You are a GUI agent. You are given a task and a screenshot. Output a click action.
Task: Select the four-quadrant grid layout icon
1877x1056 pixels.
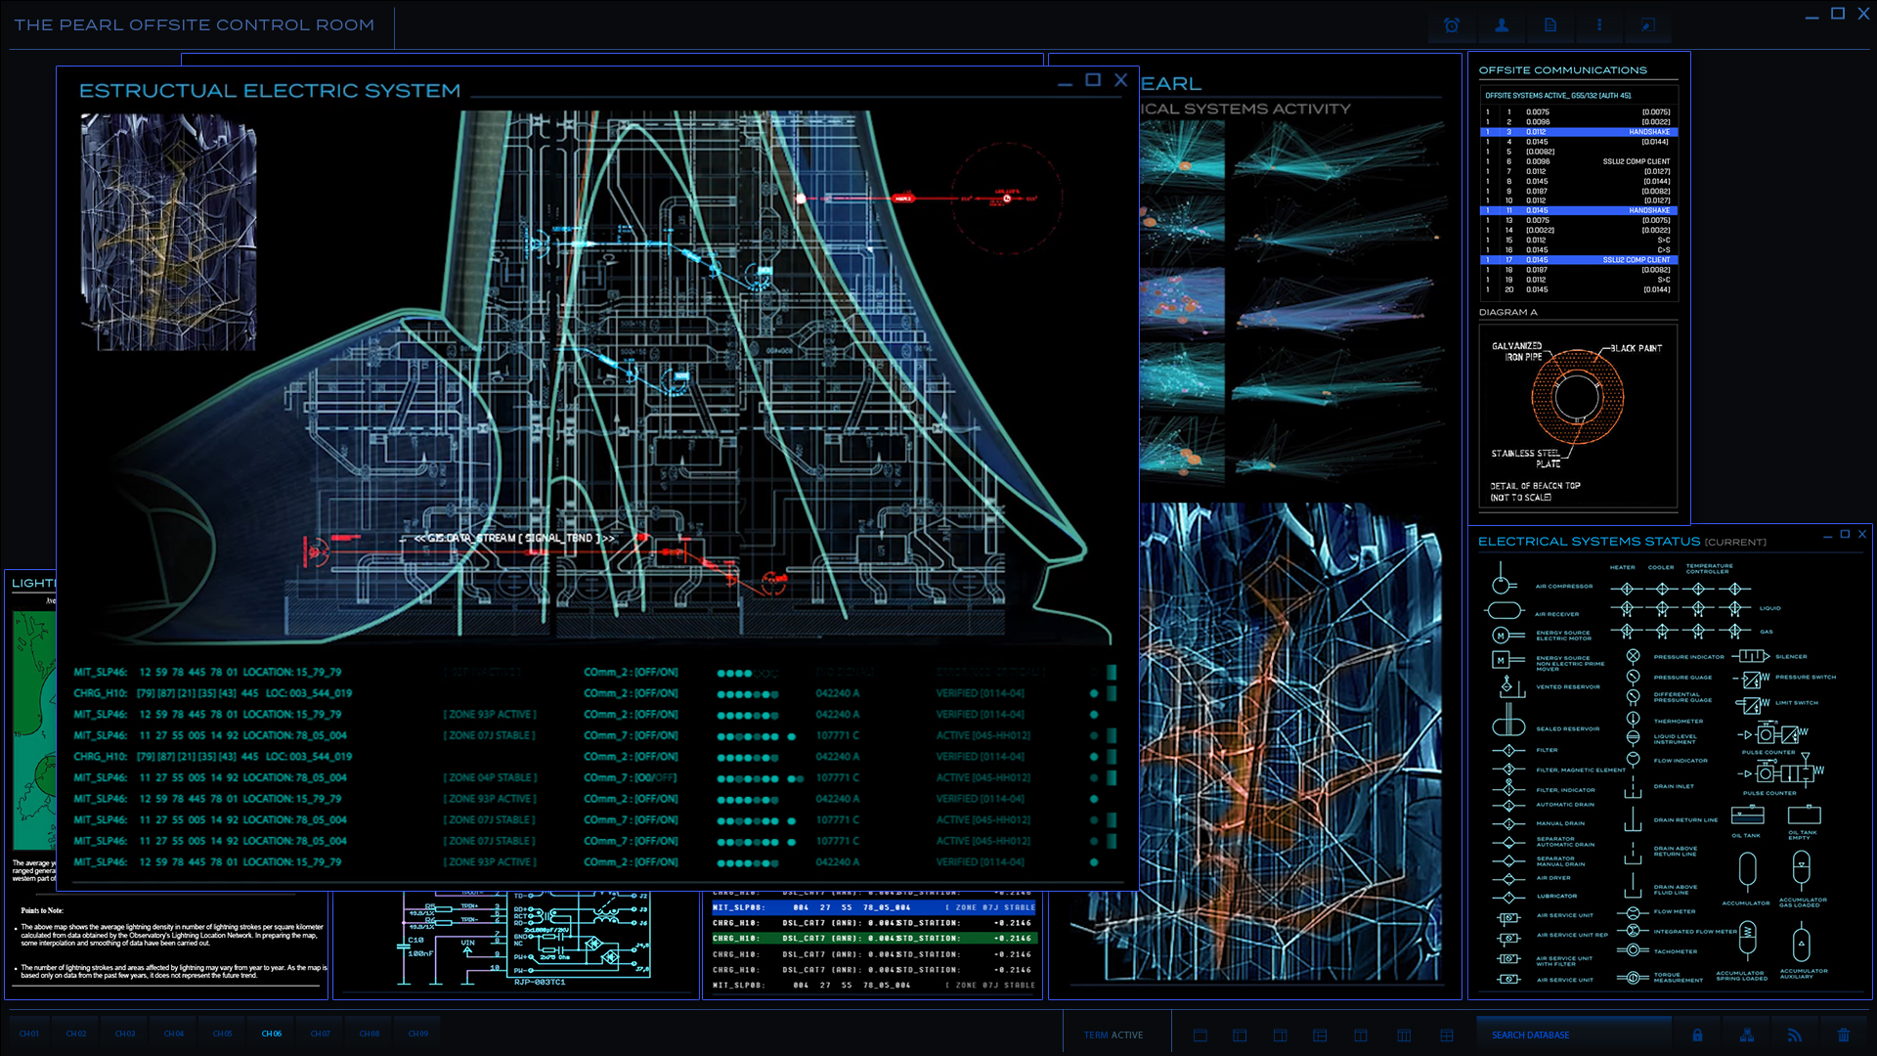click(1447, 1035)
